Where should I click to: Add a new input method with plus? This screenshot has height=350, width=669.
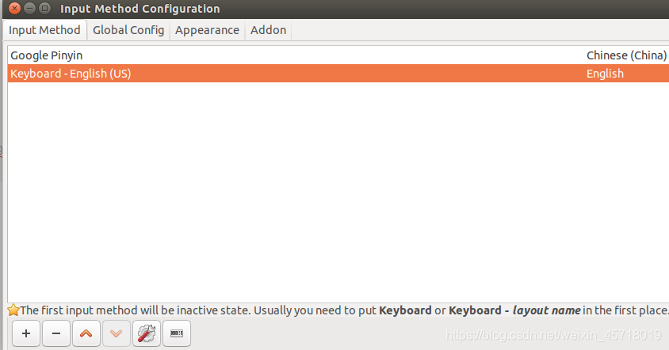click(x=26, y=333)
